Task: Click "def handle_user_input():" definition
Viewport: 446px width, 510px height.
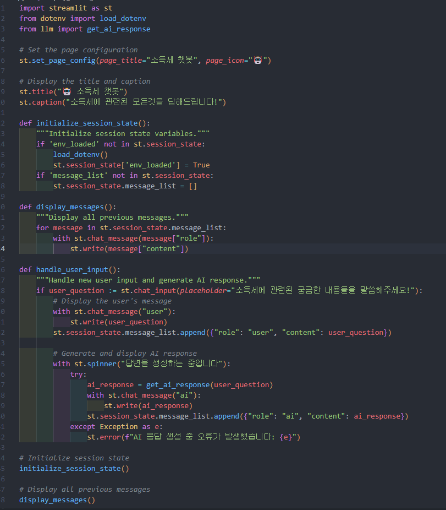Action: click(x=70, y=269)
